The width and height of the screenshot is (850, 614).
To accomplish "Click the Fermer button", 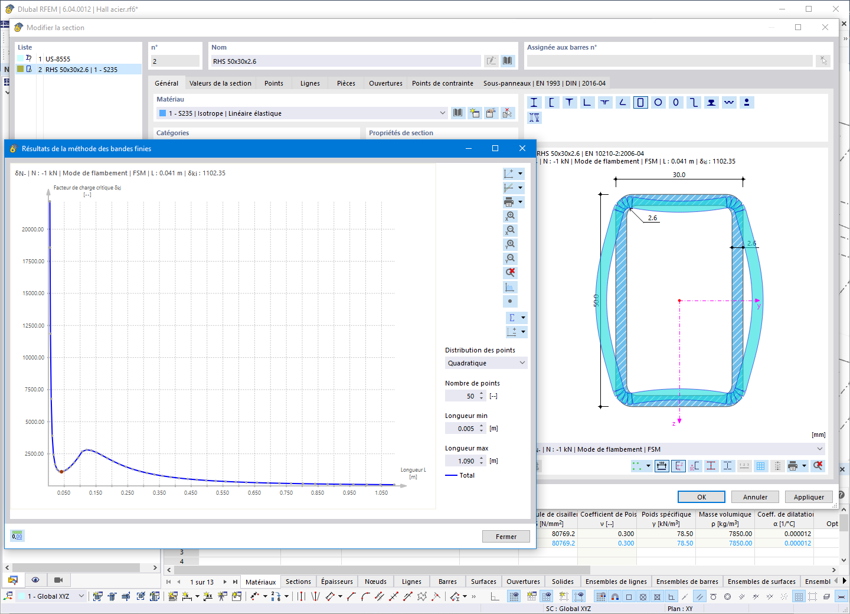I will pyautogui.click(x=506, y=537).
